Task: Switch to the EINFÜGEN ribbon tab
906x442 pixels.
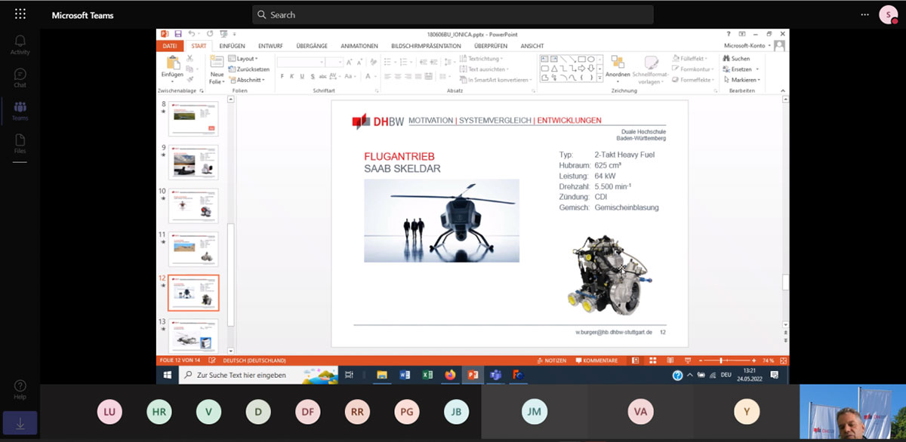Action: (x=233, y=46)
